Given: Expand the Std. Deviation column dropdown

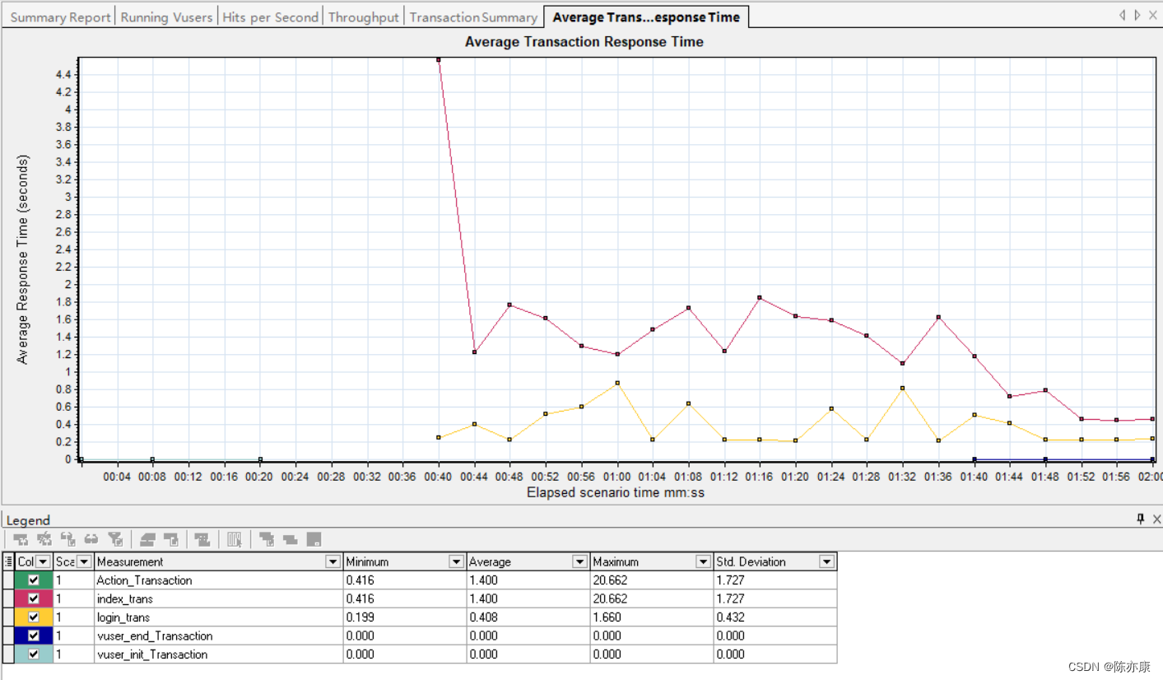Looking at the screenshot, I should point(827,561).
